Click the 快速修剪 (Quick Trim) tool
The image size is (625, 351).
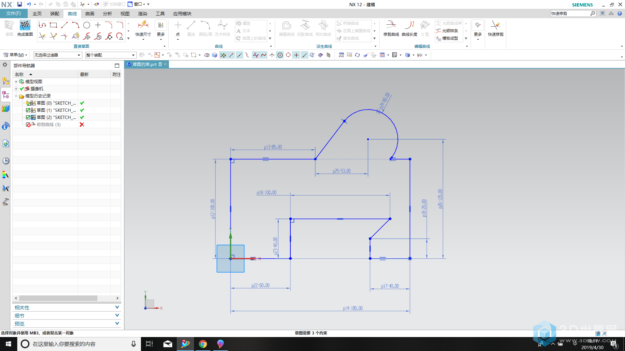pyautogui.click(x=495, y=28)
